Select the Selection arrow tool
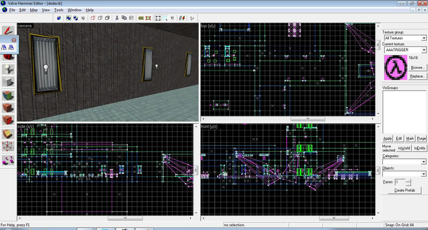Screen dimensions: 428x230 (8, 30)
